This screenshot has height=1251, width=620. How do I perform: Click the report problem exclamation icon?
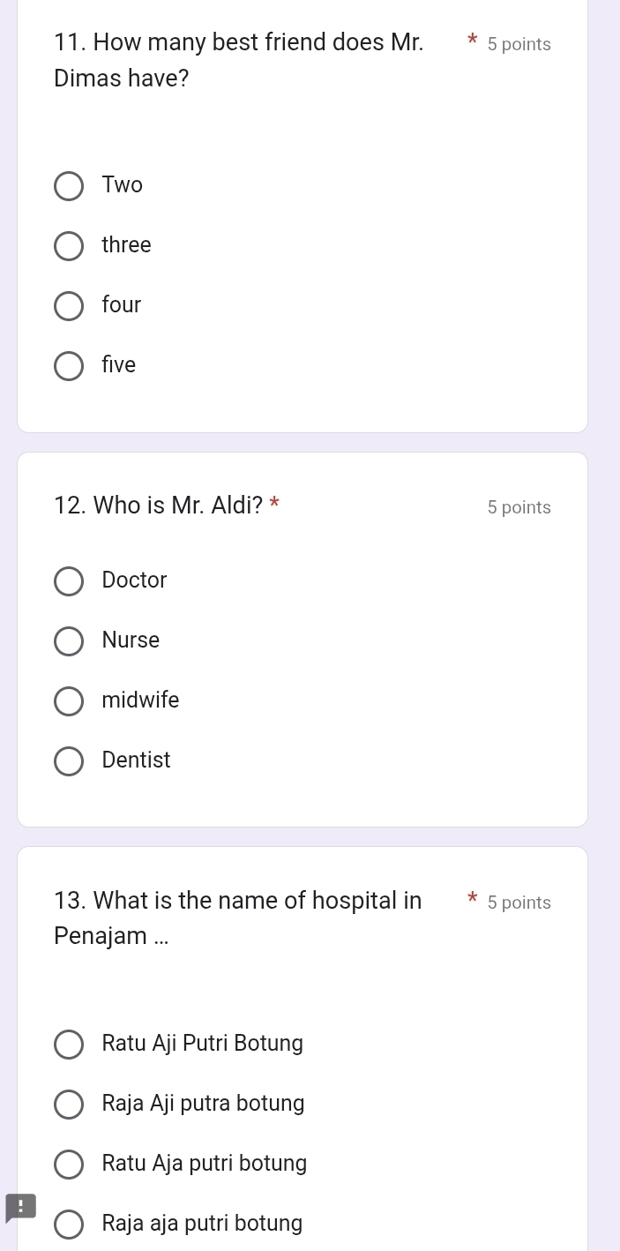coord(20,1207)
